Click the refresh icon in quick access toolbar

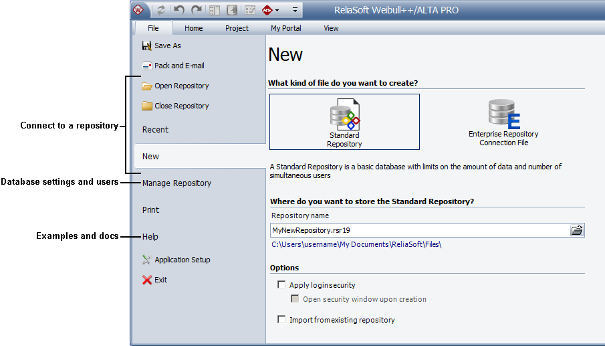[161, 10]
